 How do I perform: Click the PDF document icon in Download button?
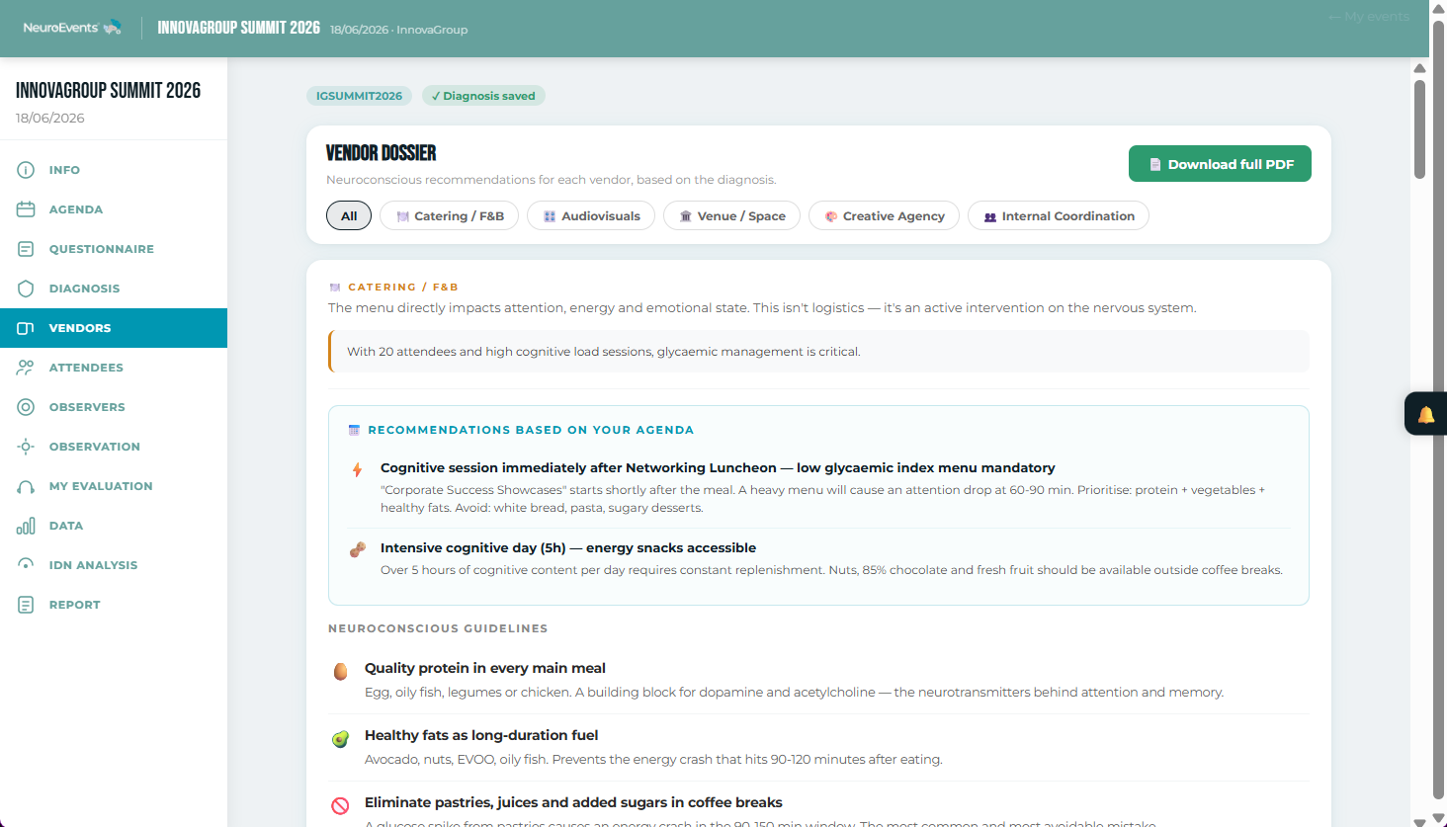pos(1154,165)
